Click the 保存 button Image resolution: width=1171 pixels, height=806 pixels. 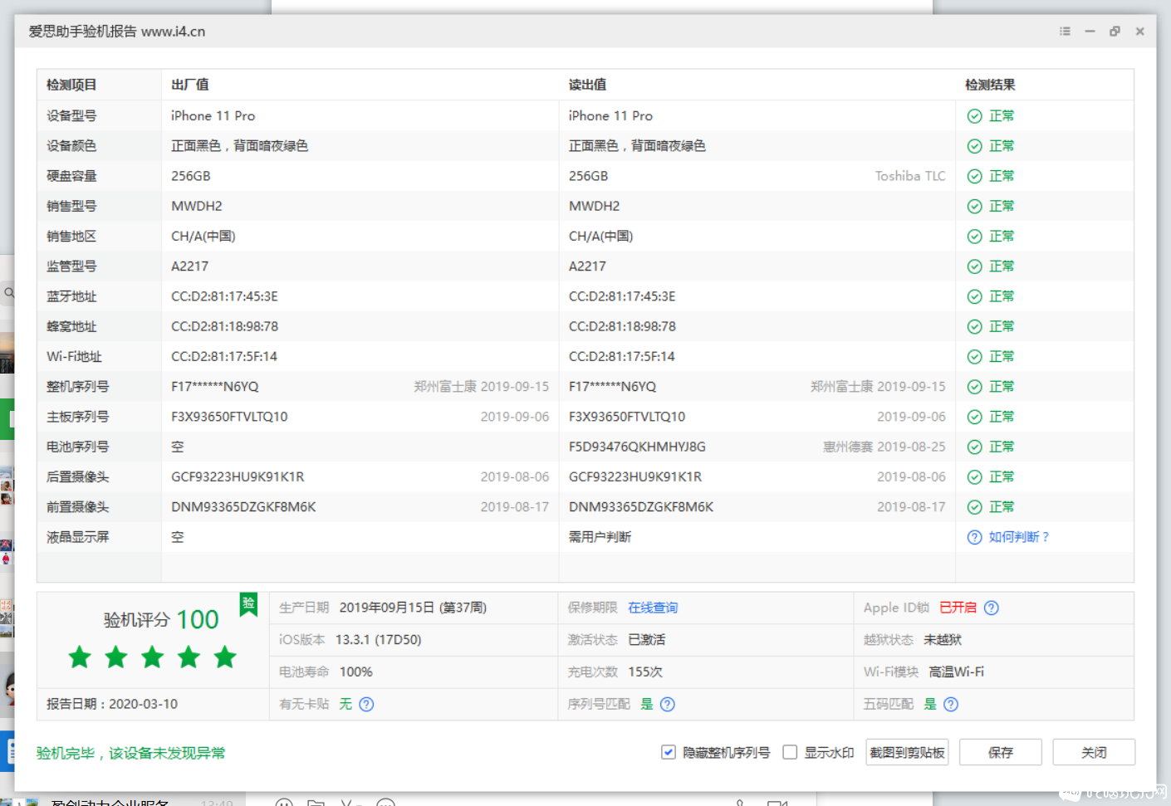[x=1001, y=752]
